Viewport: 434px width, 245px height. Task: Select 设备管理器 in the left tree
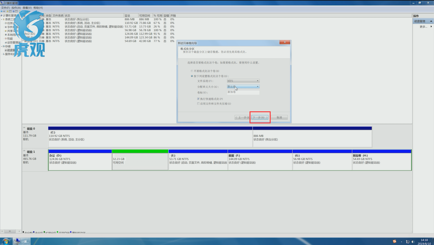[13, 43]
